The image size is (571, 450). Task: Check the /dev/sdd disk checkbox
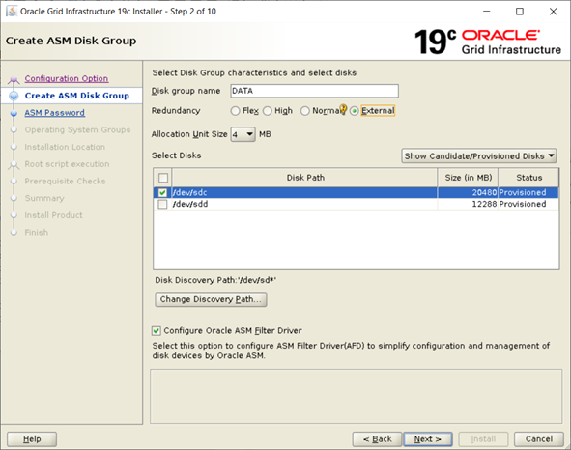tap(162, 204)
